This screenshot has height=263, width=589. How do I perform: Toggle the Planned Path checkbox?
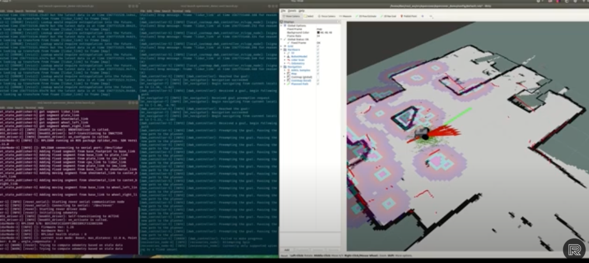[318, 84]
